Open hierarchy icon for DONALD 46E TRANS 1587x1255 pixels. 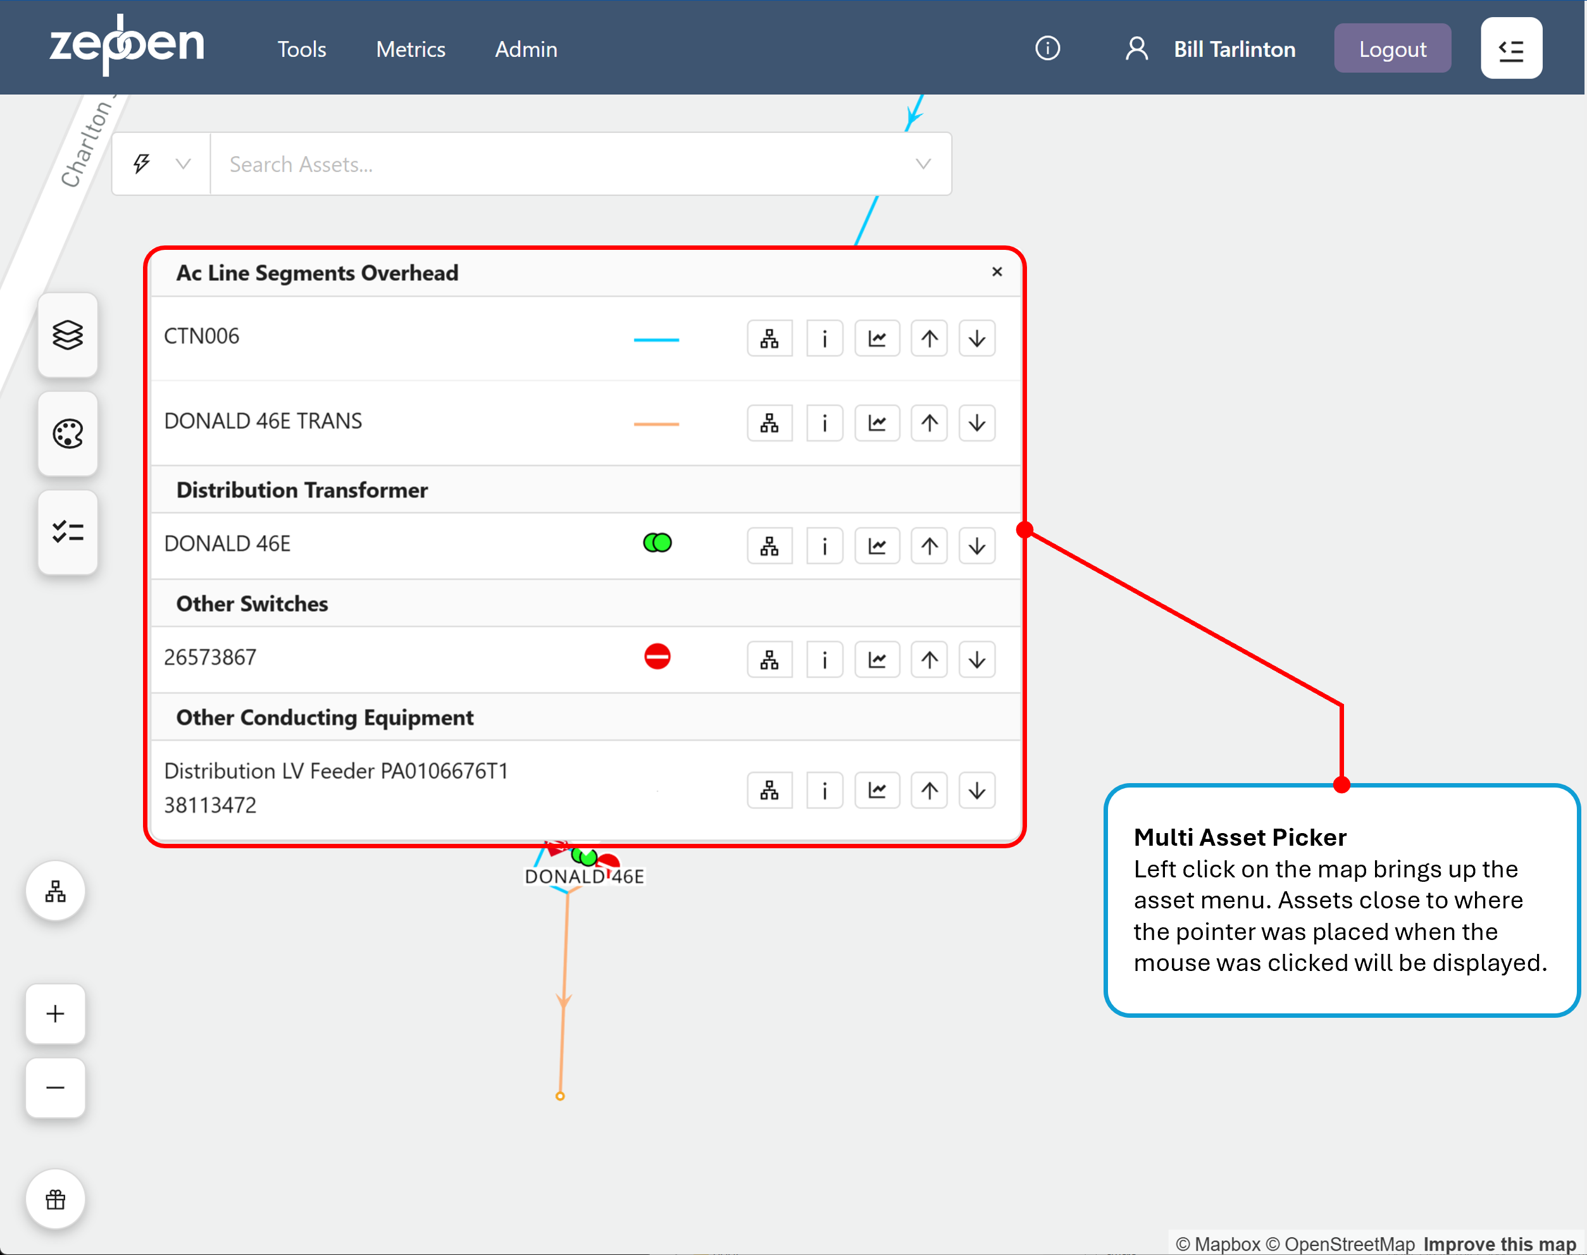pos(769,423)
